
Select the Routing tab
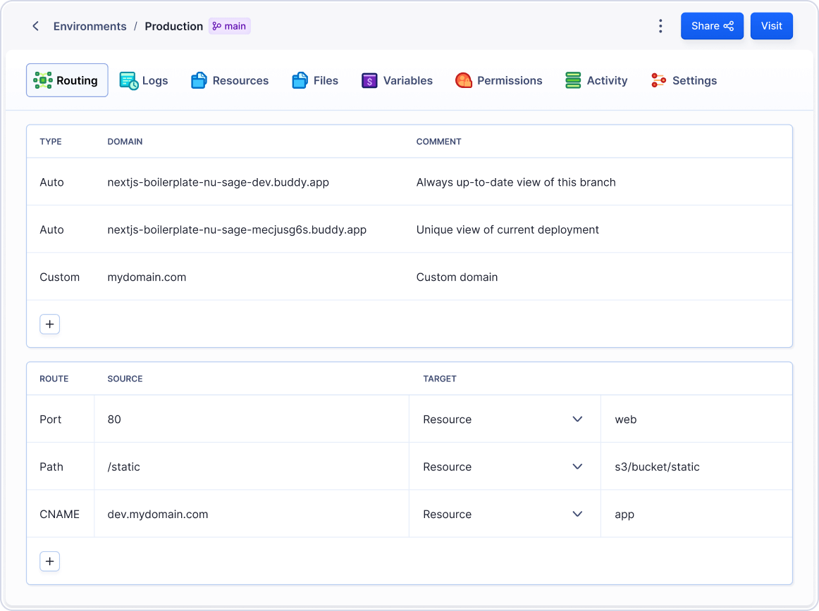point(67,80)
